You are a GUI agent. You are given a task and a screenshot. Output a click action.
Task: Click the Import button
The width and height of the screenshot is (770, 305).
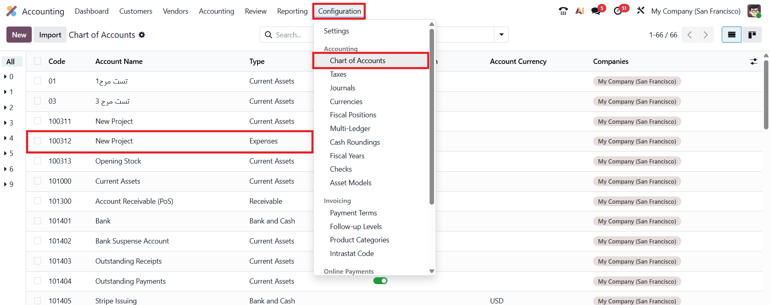pyautogui.click(x=50, y=35)
